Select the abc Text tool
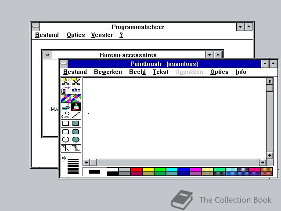The image size is (281, 211). [76, 90]
